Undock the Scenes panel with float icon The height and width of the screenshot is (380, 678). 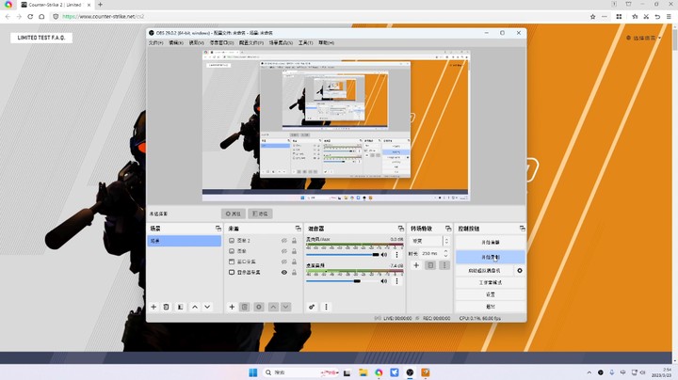tap(218, 229)
